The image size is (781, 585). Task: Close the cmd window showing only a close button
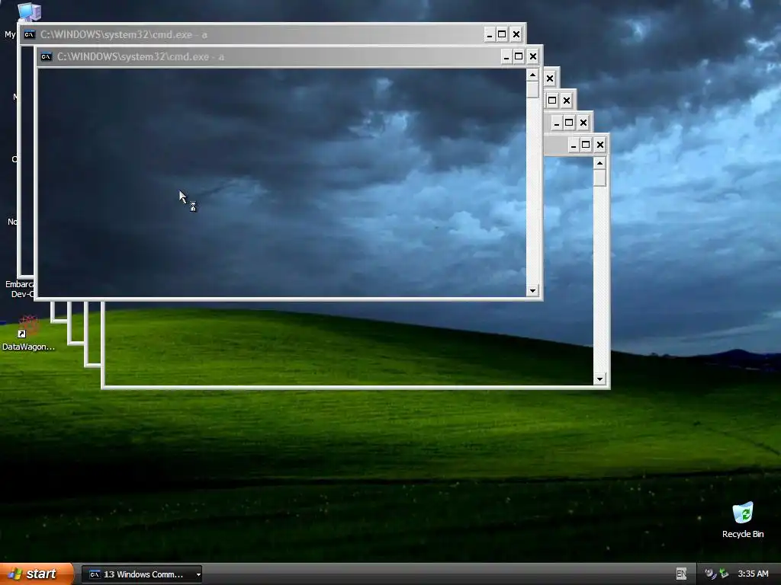pos(550,78)
